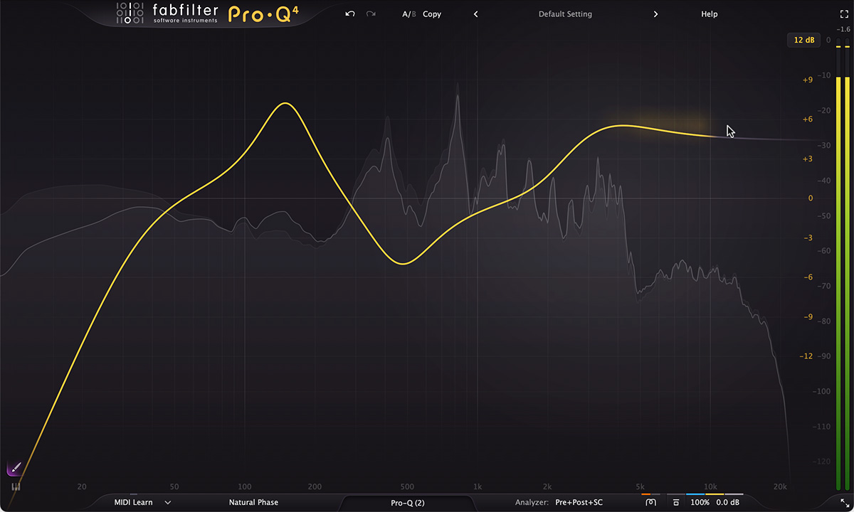Click the -3 gain scale label
The image size is (854, 512).
pos(807,238)
